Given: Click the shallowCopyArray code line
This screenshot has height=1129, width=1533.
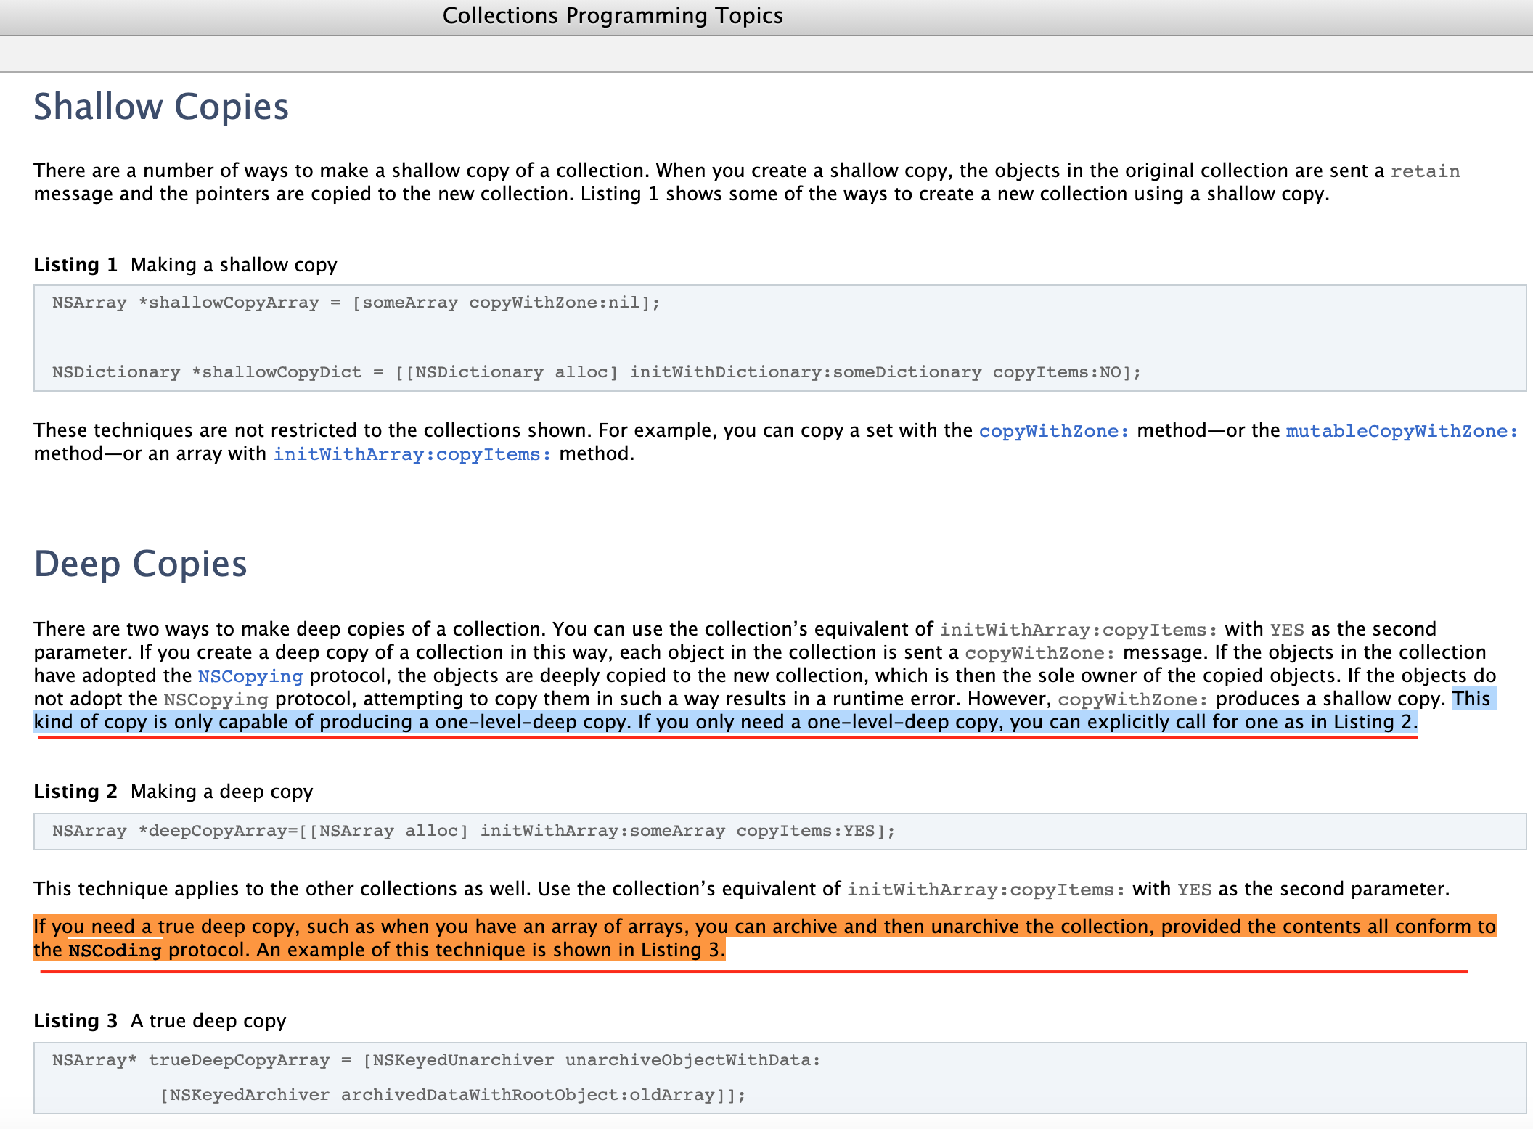Looking at the screenshot, I should 356,303.
